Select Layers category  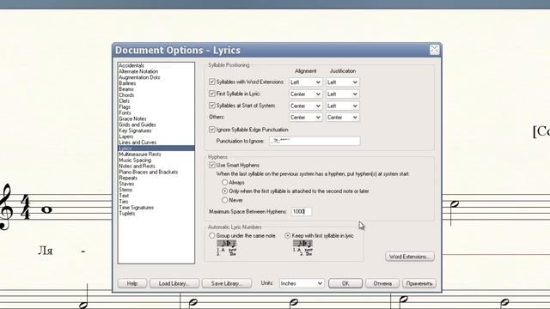point(125,136)
